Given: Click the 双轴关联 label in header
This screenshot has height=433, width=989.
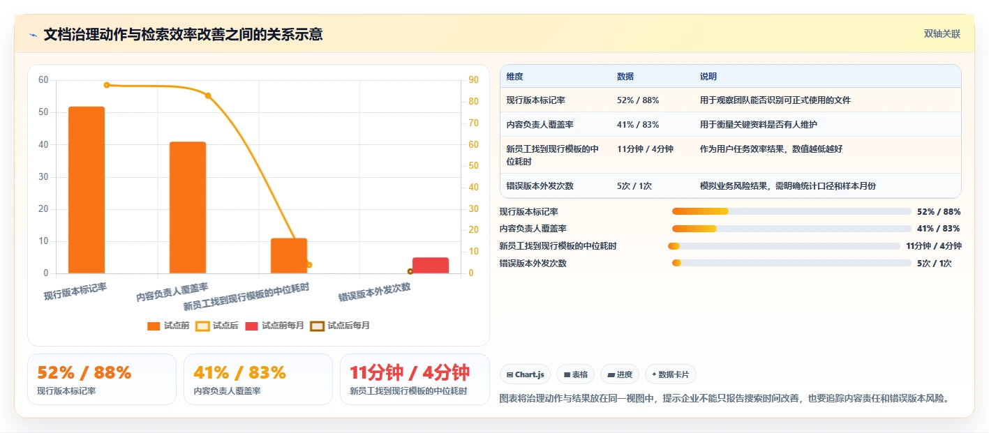Looking at the screenshot, I should [x=942, y=34].
